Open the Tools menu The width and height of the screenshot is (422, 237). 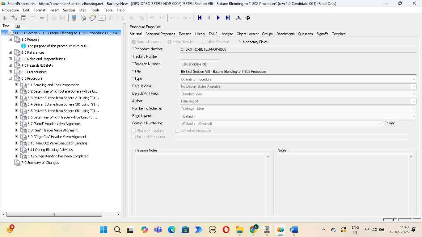point(95,10)
